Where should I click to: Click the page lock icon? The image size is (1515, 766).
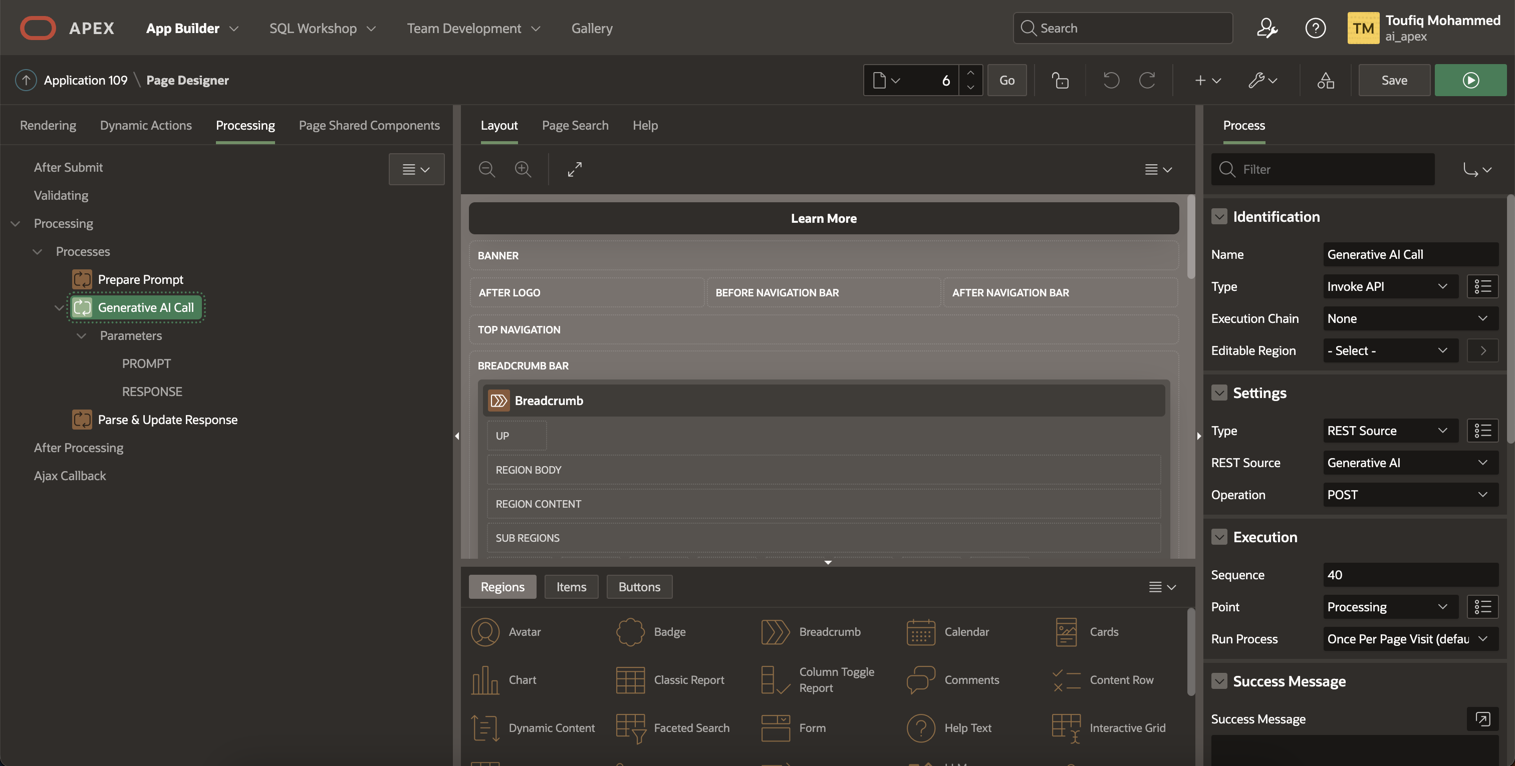[1060, 80]
